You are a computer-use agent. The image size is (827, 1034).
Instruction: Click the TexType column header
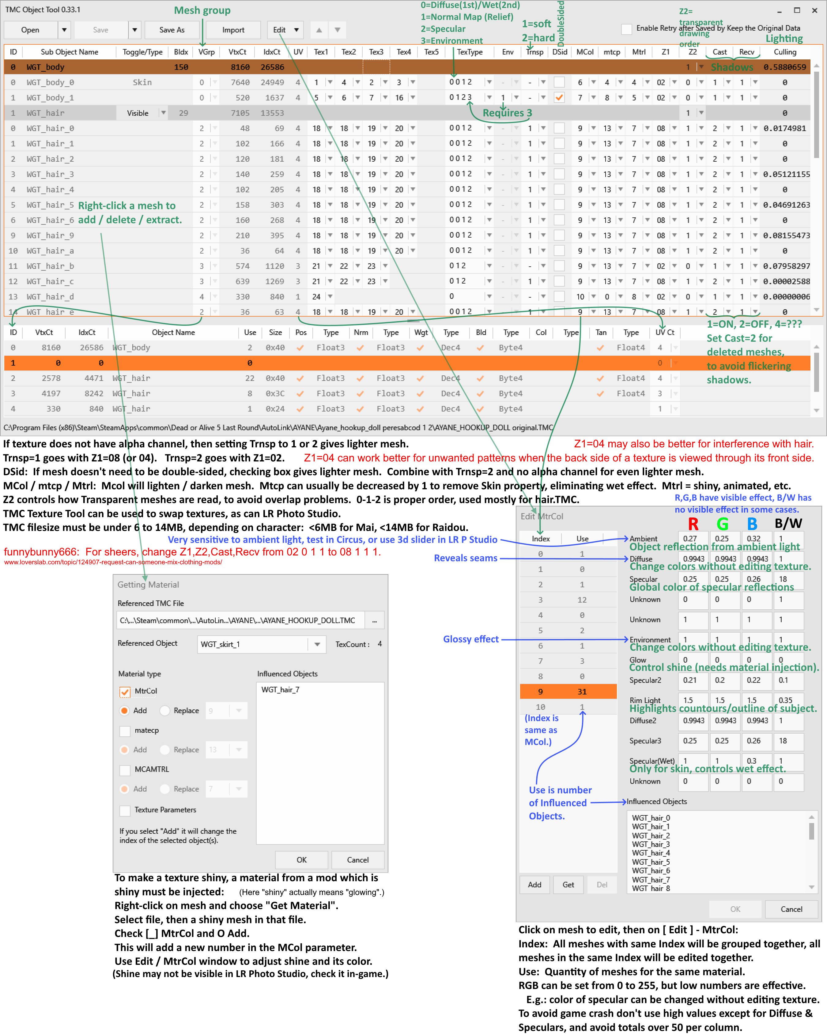coord(470,52)
